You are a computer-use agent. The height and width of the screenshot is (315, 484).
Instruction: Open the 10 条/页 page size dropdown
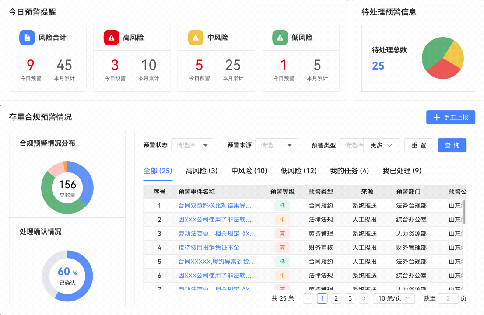pos(394,298)
